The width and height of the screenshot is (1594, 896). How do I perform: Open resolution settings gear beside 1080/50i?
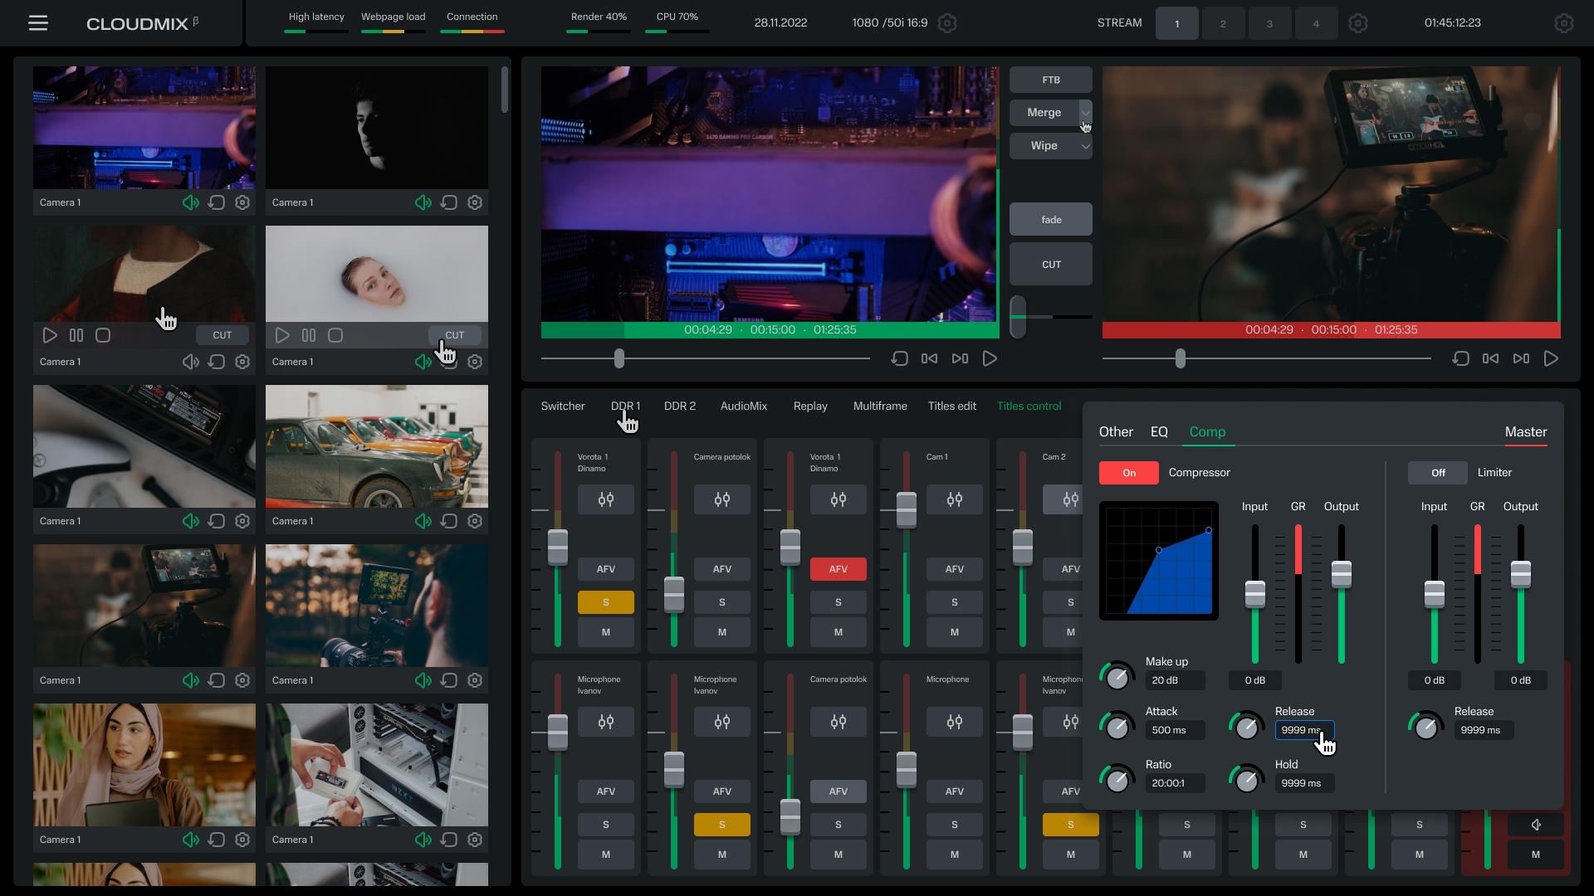click(947, 23)
